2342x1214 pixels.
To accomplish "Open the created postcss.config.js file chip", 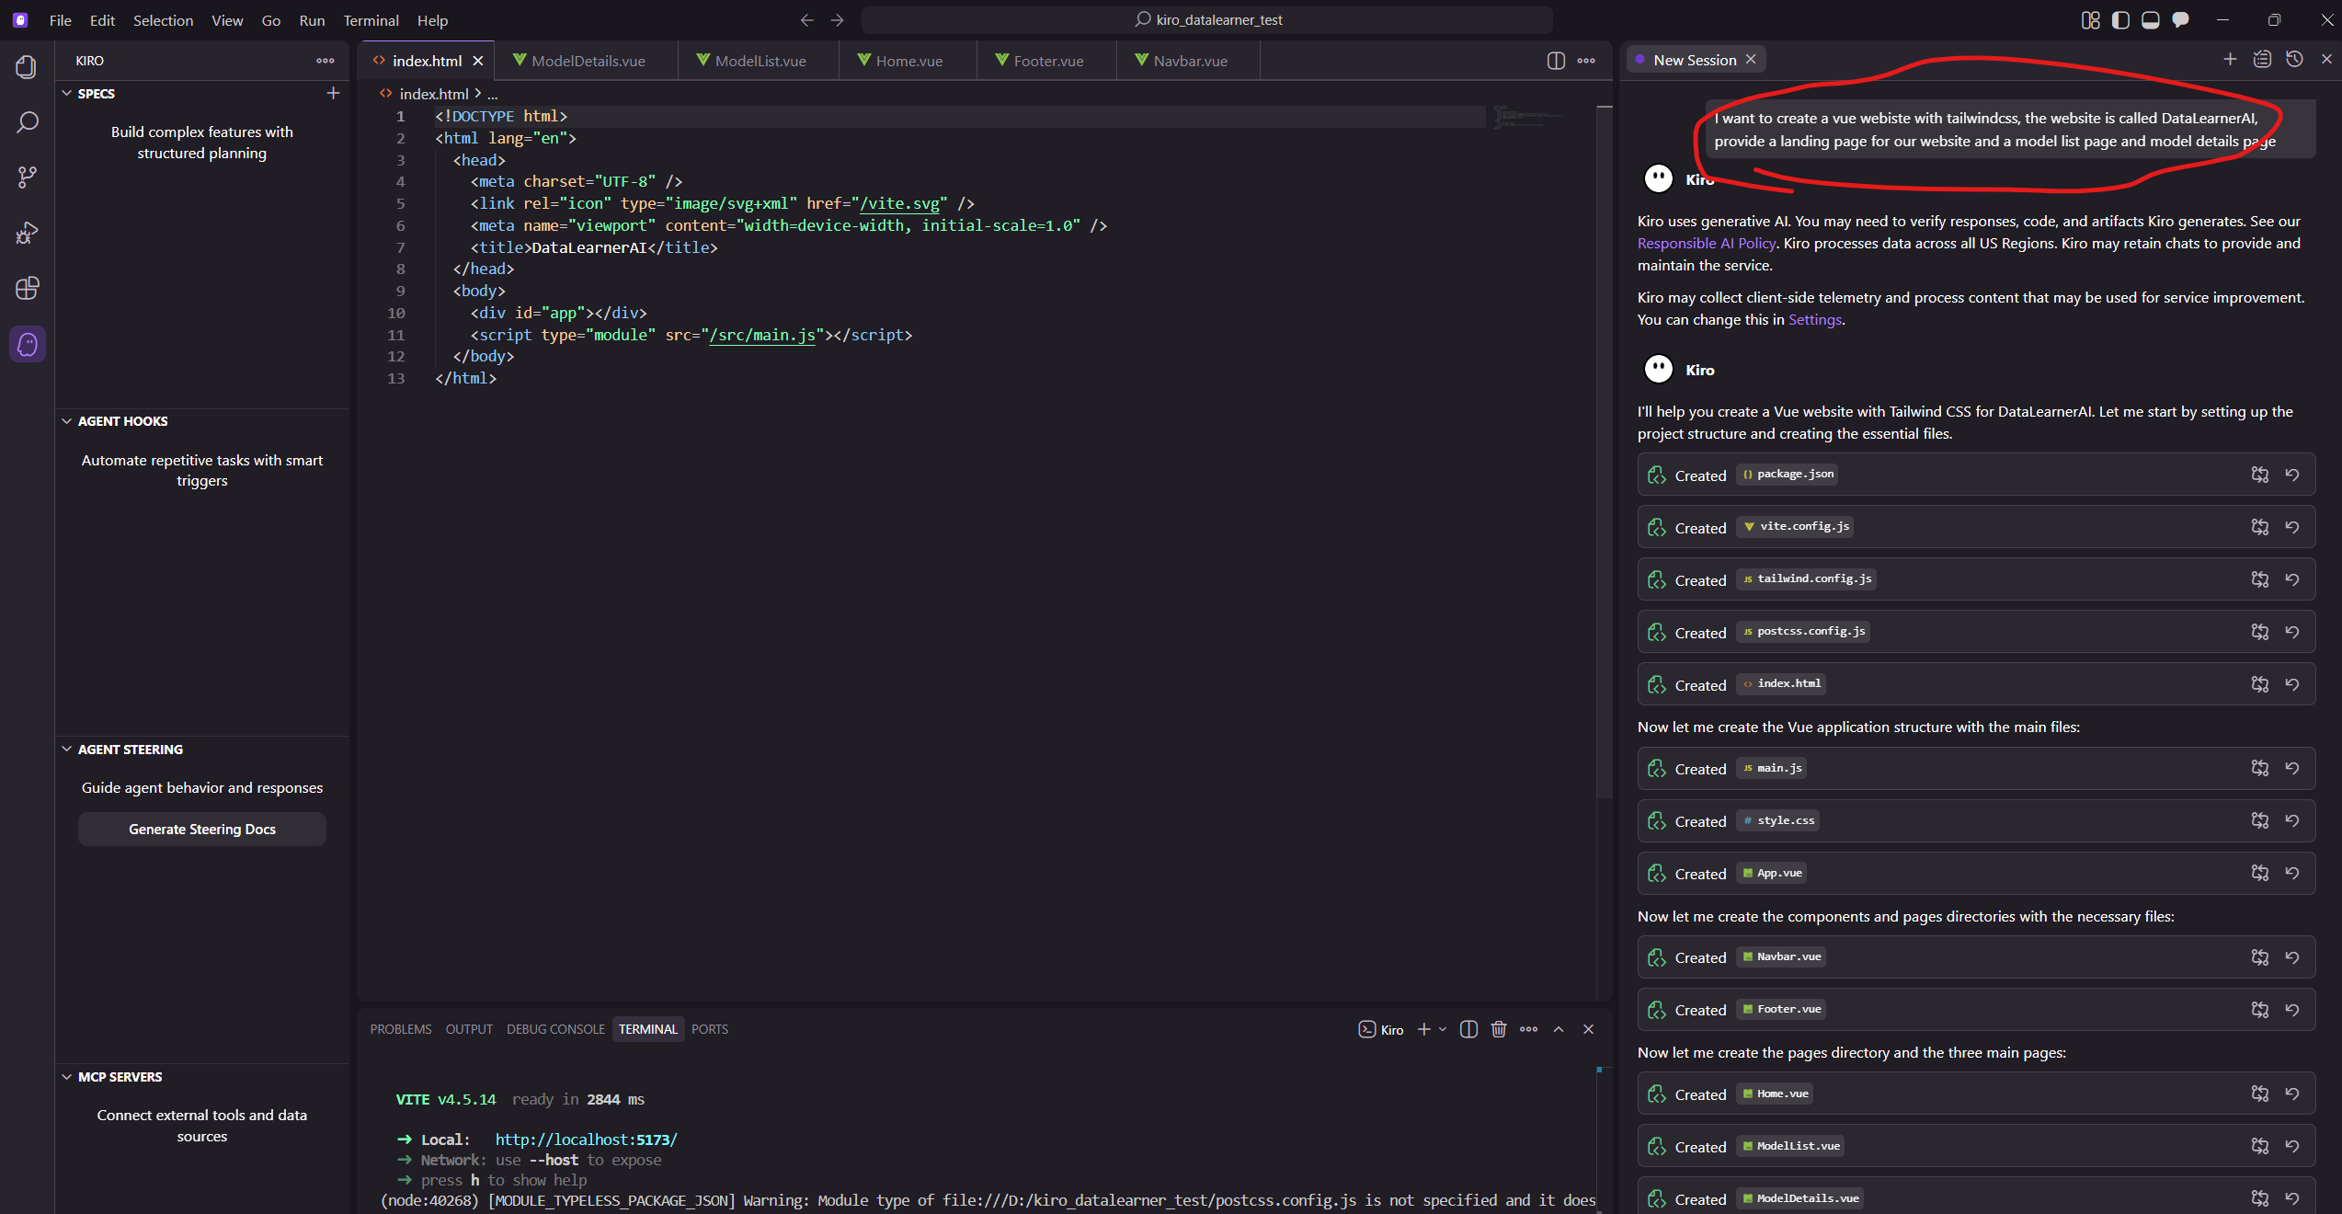I will pos(1803,632).
